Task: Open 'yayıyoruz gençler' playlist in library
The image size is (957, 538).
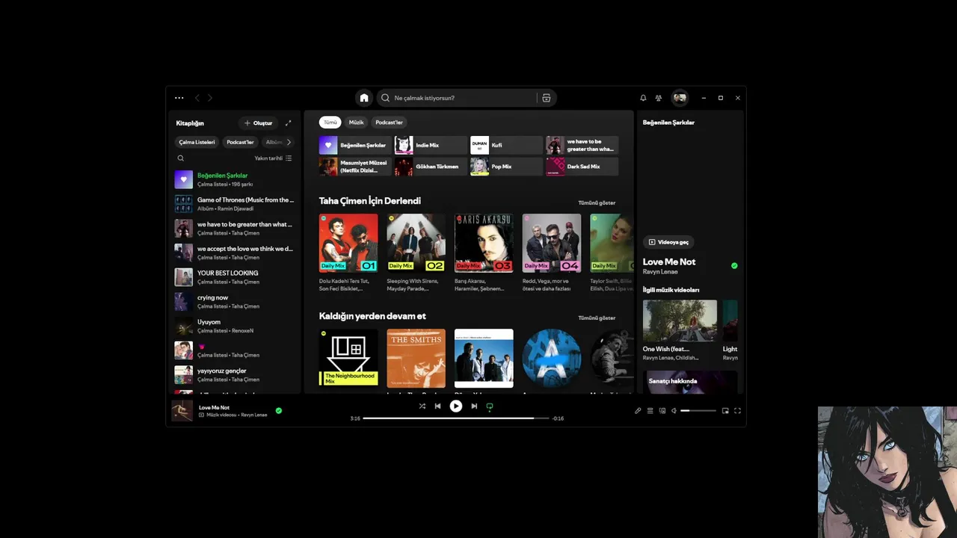Action: pyautogui.click(x=235, y=375)
